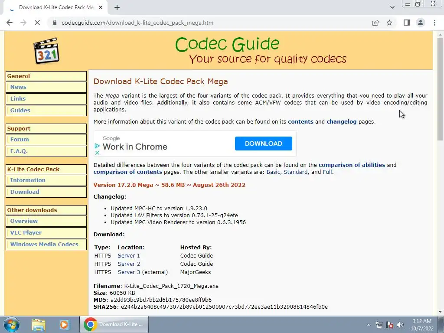Screen dimensions: 444x333
Task: Share this page icon
Action: coord(375,23)
